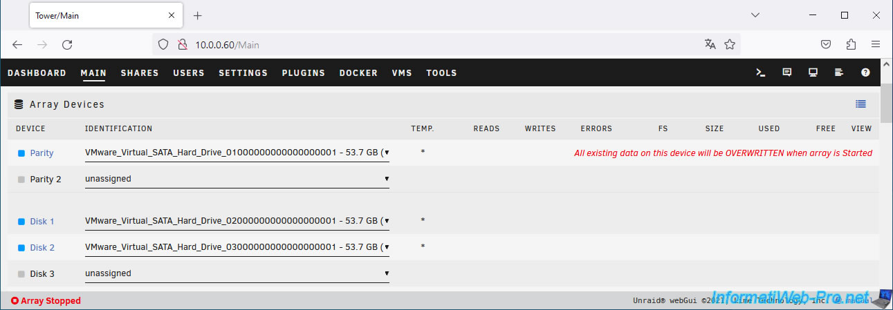Bookmark this page with the star icon
This screenshot has width=893, height=310.
pyautogui.click(x=730, y=44)
